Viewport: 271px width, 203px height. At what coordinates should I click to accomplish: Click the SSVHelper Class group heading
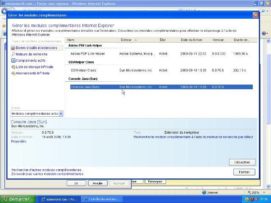(x=81, y=62)
